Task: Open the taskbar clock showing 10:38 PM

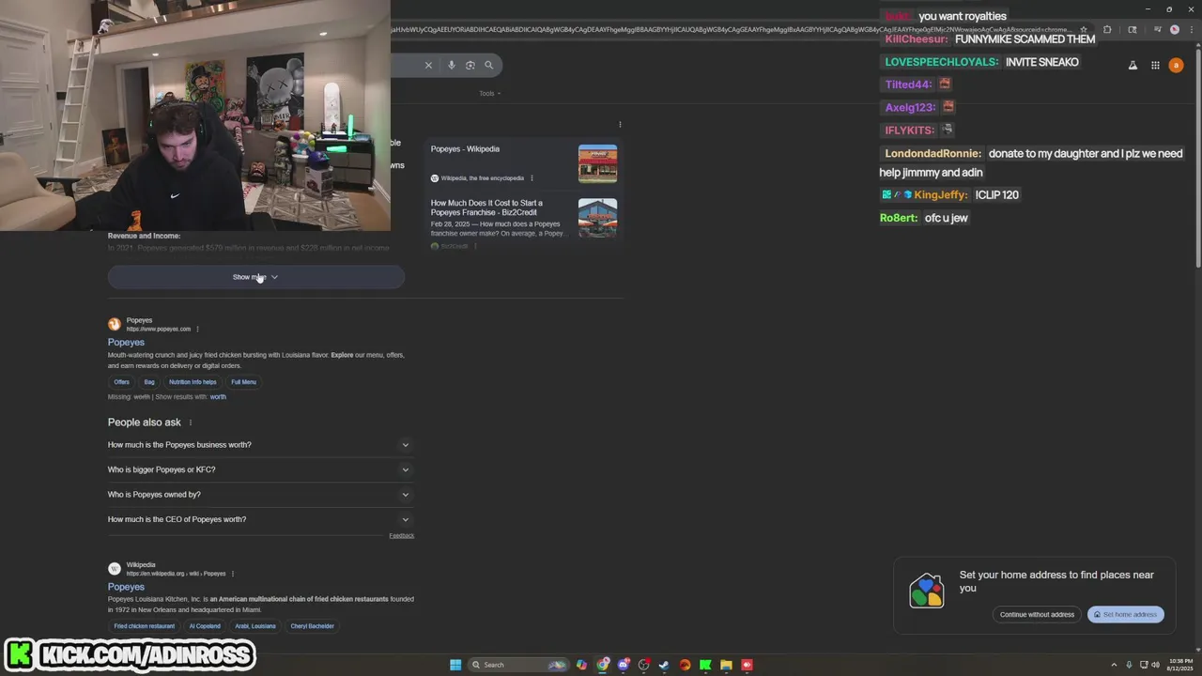Action: pos(1180,665)
